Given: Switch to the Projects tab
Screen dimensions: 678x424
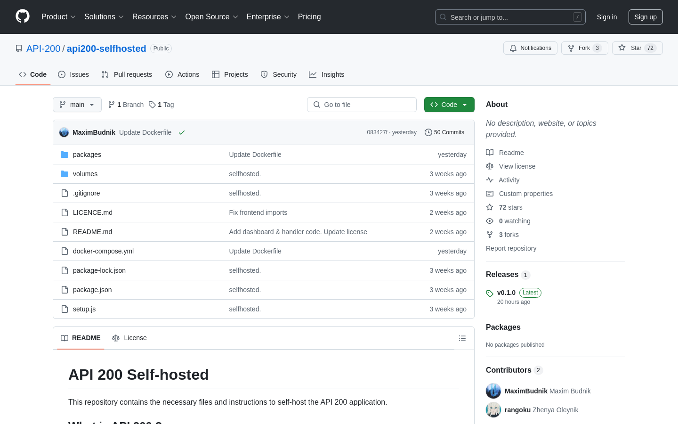Looking at the screenshot, I should (x=230, y=74).
